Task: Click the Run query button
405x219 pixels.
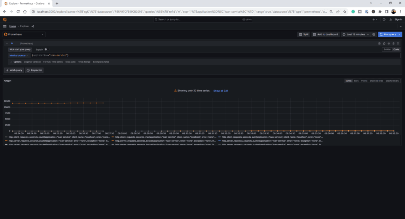Action: pos(388,34)
